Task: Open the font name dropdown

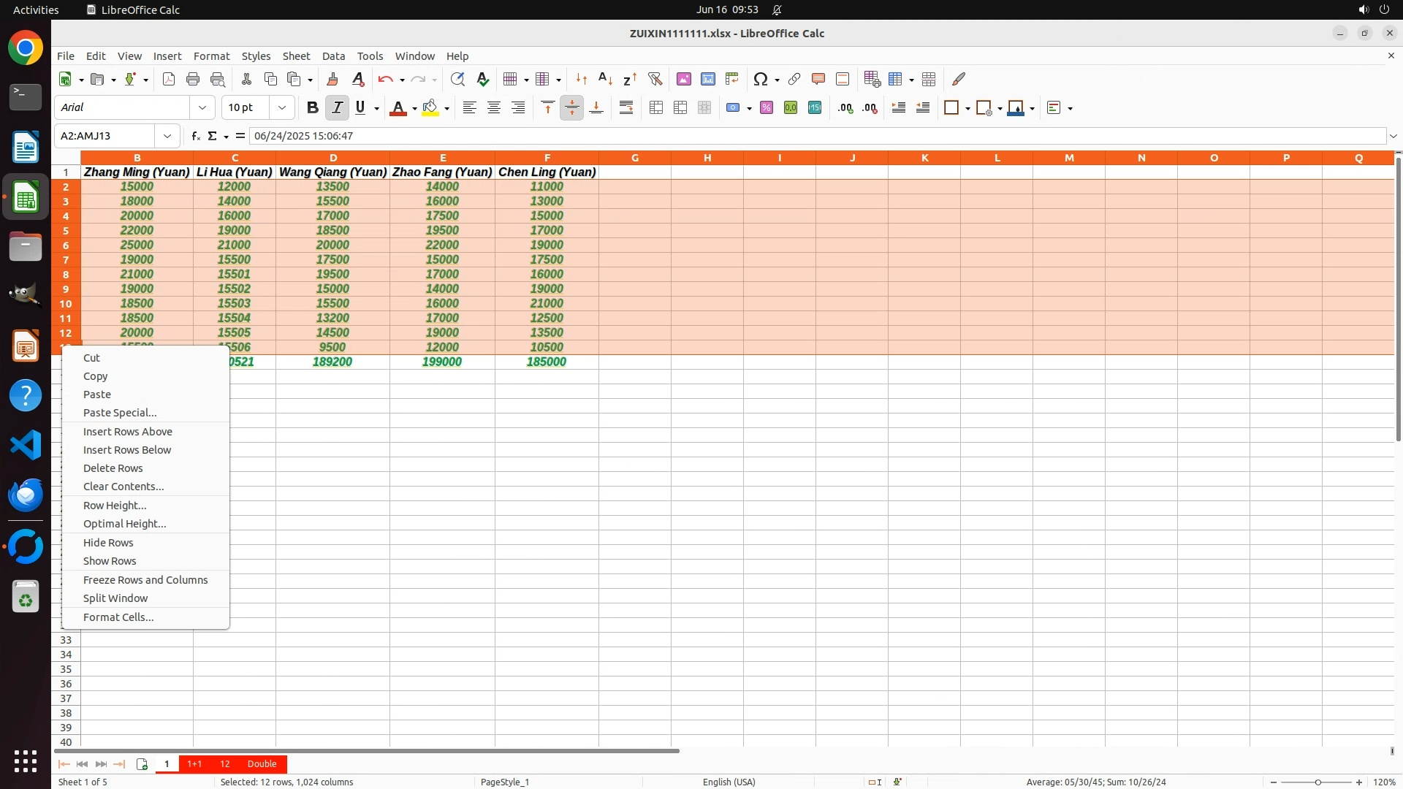Action: (x=202, y=107)
